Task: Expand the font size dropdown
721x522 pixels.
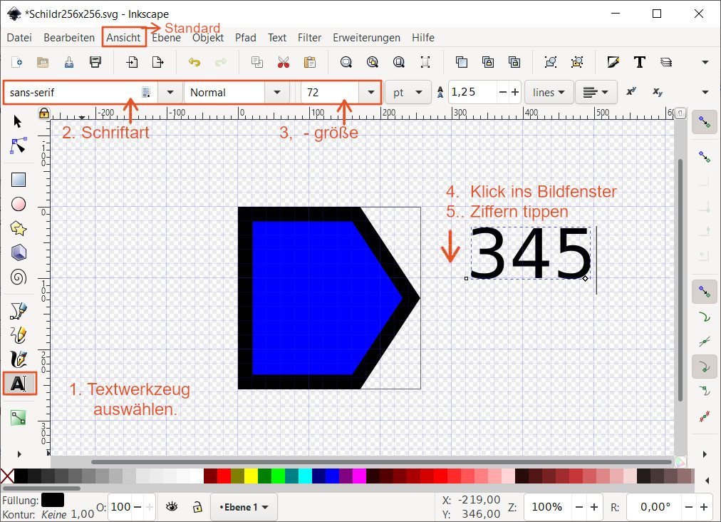Action: [370, 92]
